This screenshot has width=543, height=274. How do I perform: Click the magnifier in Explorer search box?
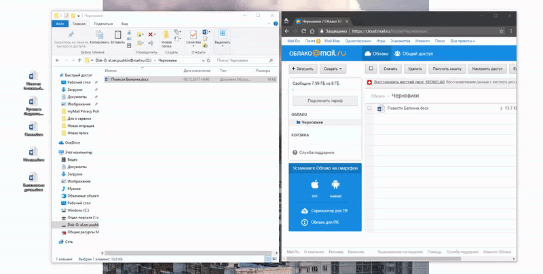[271, 60]
